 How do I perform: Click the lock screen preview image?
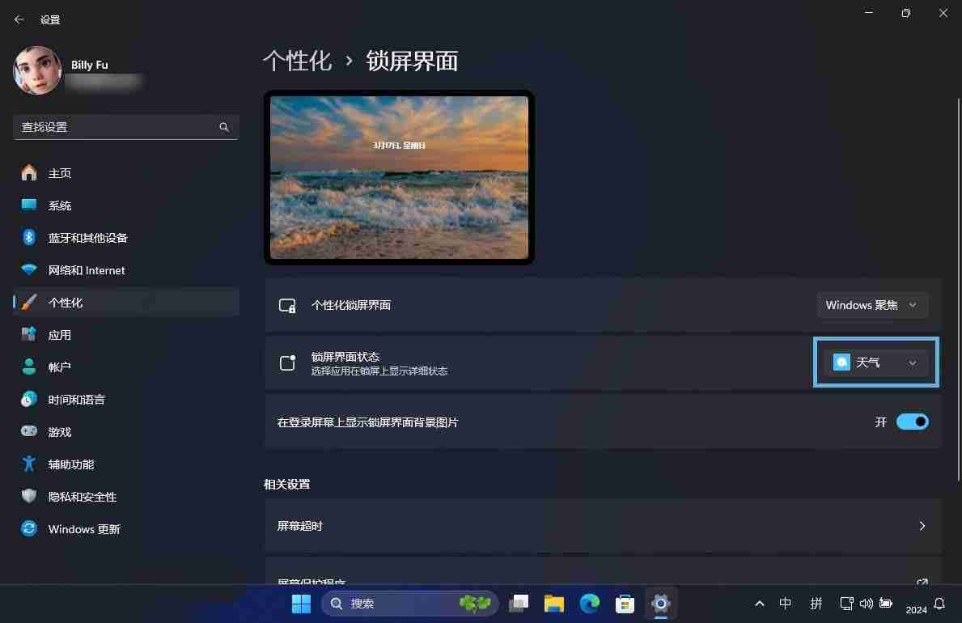click(399, 176)
